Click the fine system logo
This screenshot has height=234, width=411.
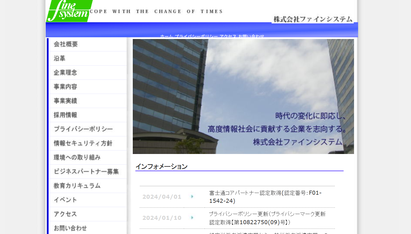pyautogui.click(x=69, y=11)
